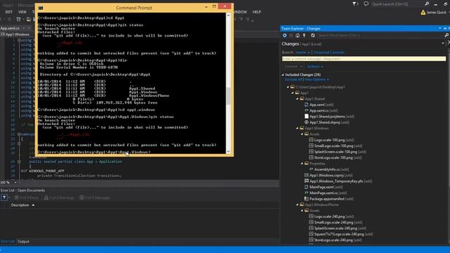This screenshot has height=253, width=450.
Task: Toggle the Messages filter in Error List
Action: coord(94,197)
